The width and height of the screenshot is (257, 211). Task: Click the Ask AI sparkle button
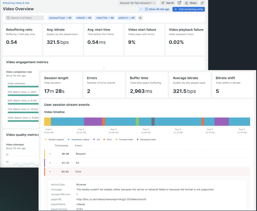(x=167, y=3)
